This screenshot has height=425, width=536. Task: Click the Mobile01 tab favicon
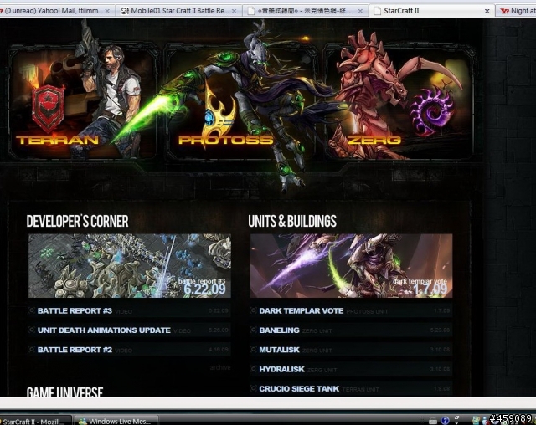tap(125, 11)
